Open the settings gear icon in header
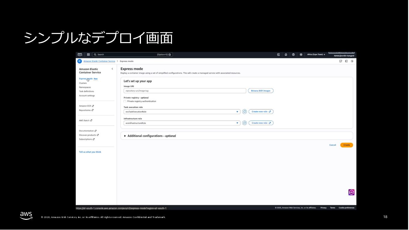This screenshot has height=230, width=409. [x=301, y=54]
